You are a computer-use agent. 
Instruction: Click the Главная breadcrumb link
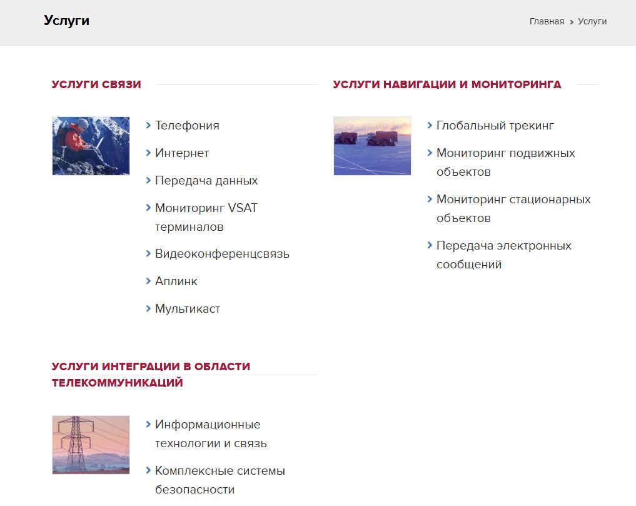click(547, 21)
